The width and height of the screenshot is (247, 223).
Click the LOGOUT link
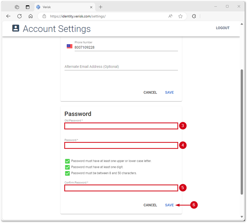click(x=223, y=28)
